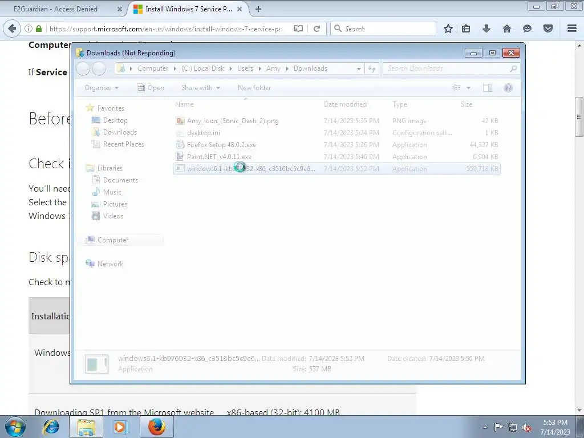Open Explorer help question mark icon
Screen dimensions: 584x438
(x=508, y=88)
